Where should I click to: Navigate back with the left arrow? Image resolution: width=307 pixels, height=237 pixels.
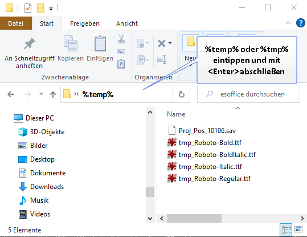(x=11, y=94)
